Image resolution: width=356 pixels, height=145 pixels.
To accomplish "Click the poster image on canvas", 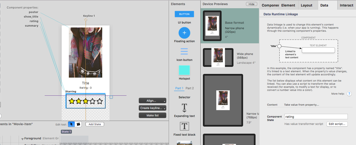I will click(86, 52).
